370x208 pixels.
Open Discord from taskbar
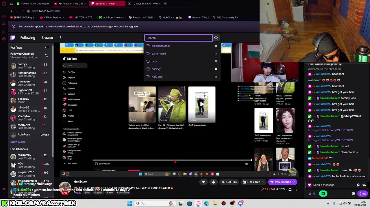240,203
